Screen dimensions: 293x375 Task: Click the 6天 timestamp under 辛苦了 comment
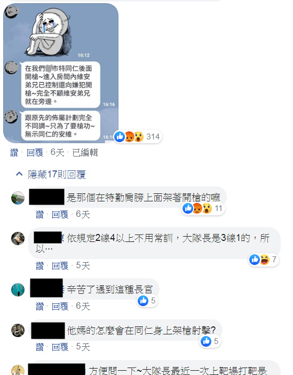click(x=83, y=307)
